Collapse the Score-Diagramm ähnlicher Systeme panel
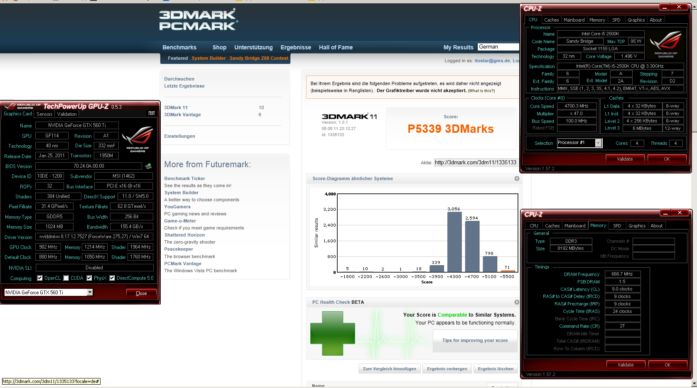Image resolution: width=697 pixels, height=388 pixels. [x=517, y=178]
